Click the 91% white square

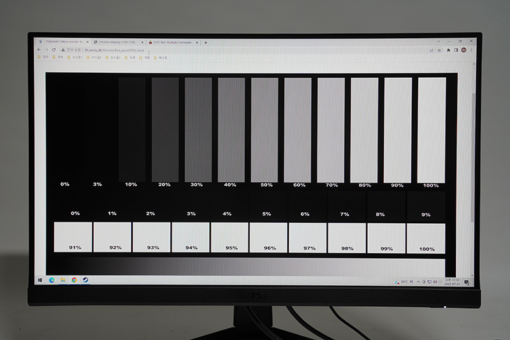73,237
